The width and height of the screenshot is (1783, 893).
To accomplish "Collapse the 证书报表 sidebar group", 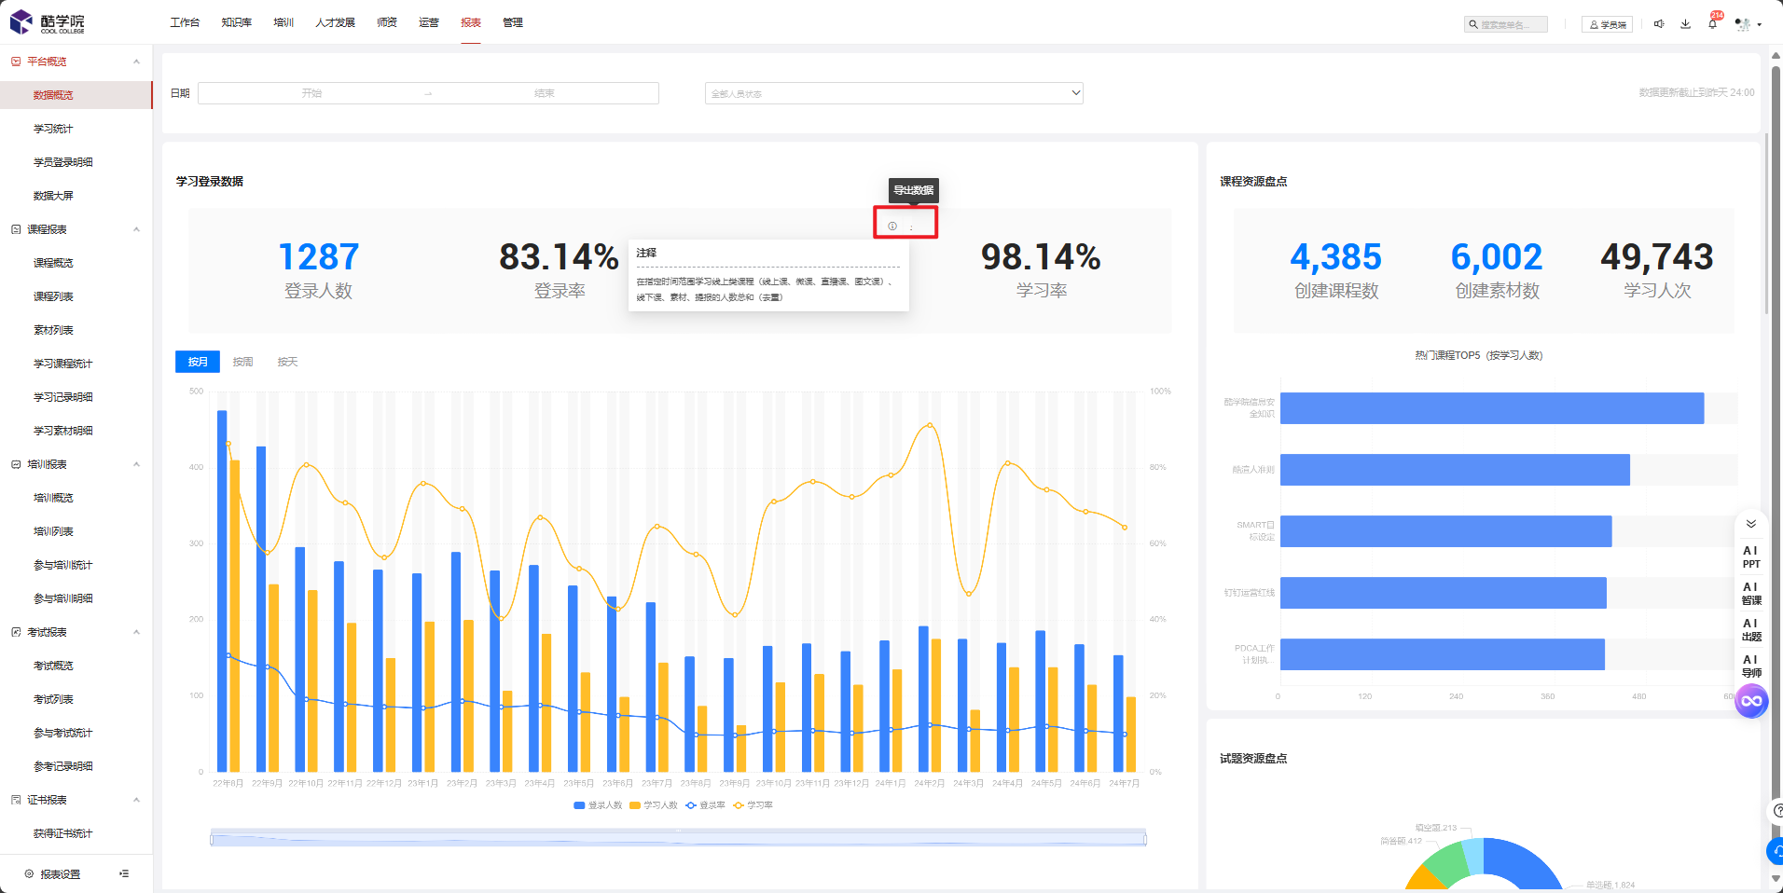I will point(136,800).
